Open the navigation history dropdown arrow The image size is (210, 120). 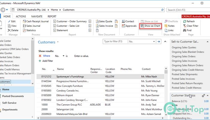coord(7,10)
